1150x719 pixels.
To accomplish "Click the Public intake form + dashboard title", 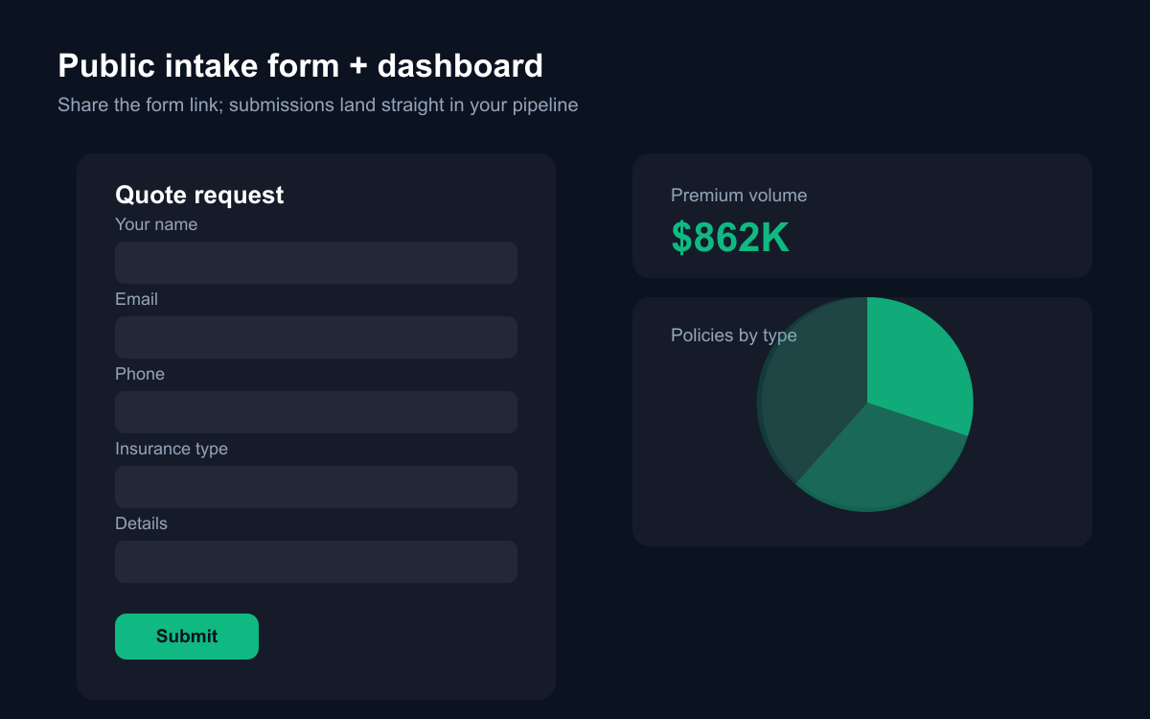I will click(x=301, y=66).
